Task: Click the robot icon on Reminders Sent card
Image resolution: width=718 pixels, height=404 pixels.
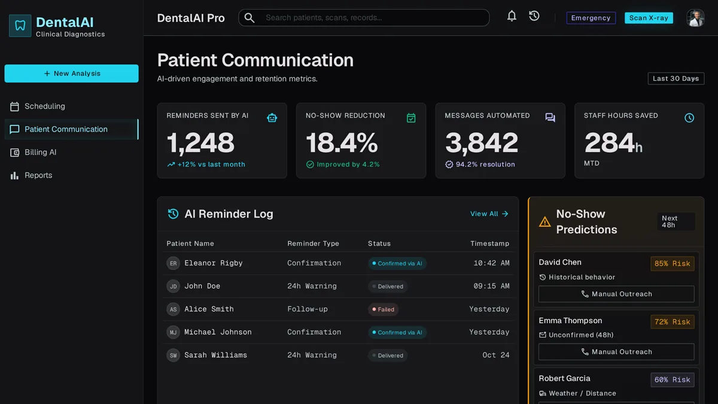Action: [272, 118]
